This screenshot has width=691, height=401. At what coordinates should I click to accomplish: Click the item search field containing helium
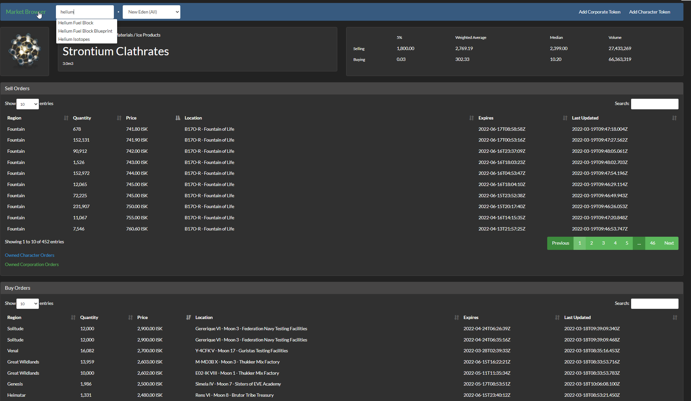pos(85,12)
